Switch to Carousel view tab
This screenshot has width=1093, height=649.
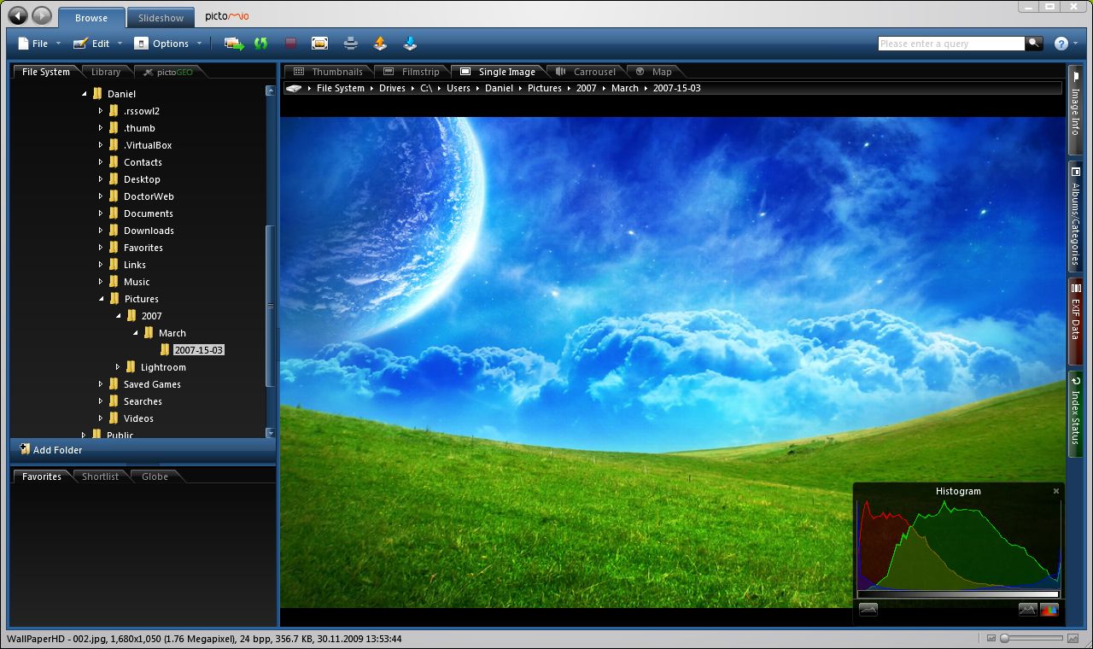[587, 72]
